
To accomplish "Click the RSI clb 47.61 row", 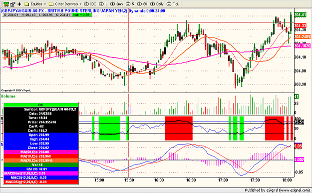I will [41, 169].
